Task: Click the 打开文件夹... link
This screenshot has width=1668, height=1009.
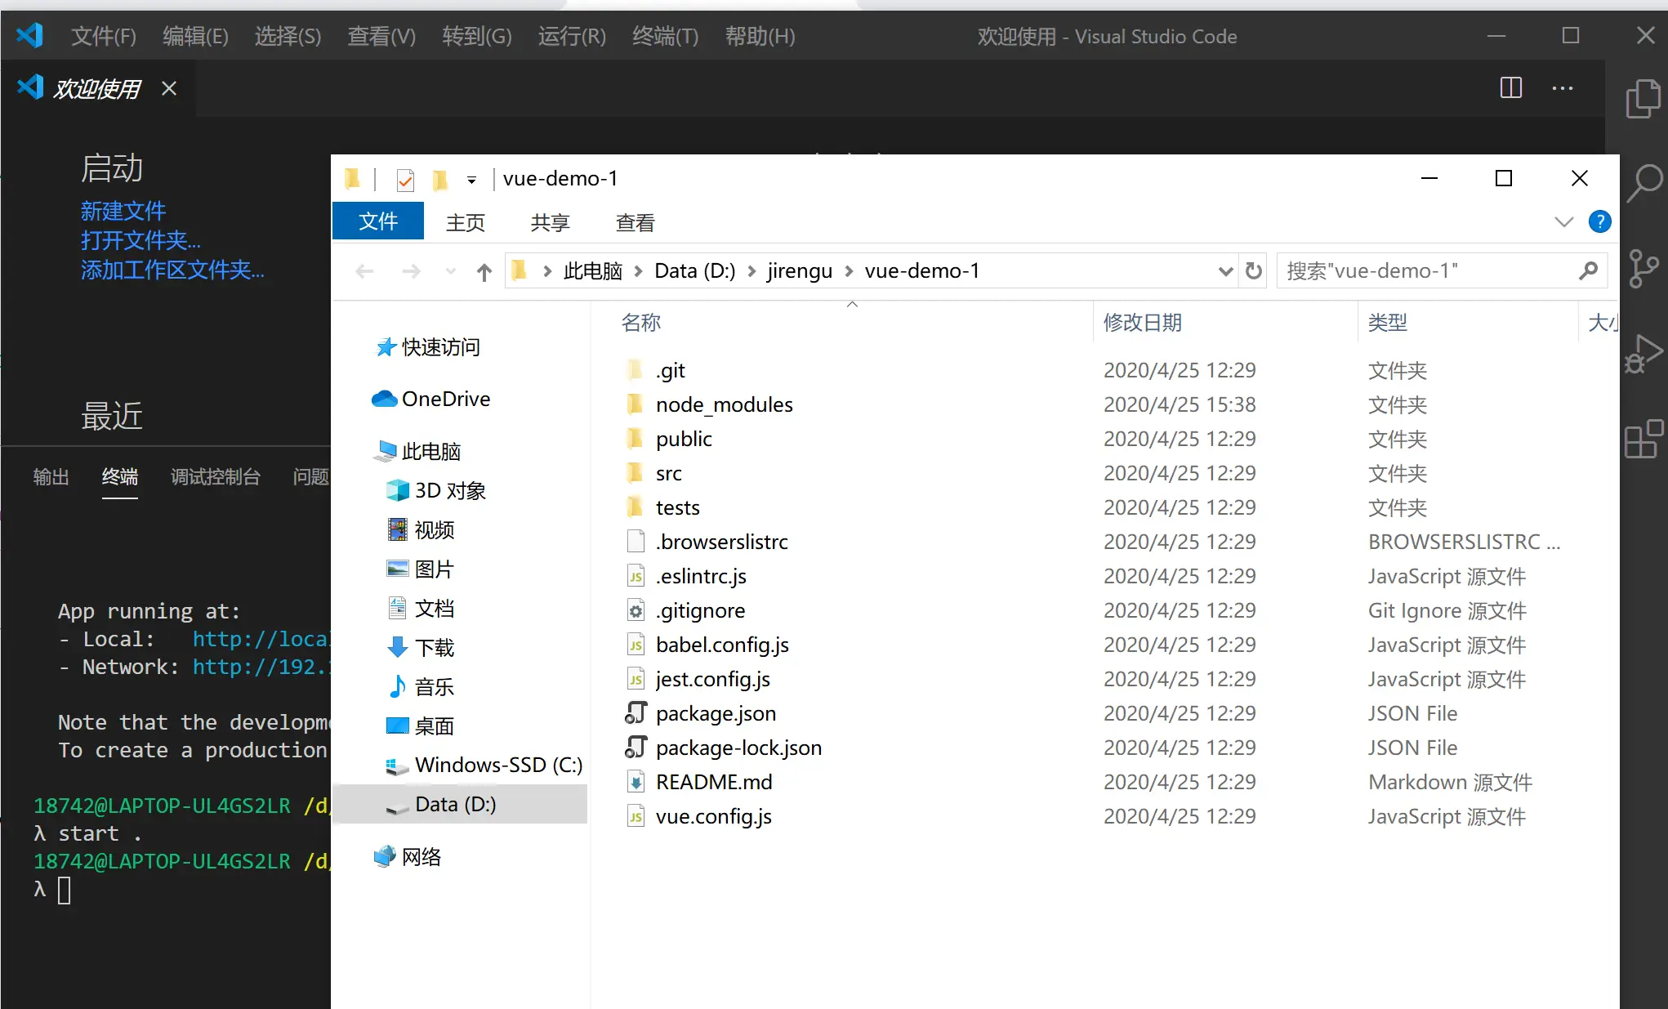Action: point(140,240)
